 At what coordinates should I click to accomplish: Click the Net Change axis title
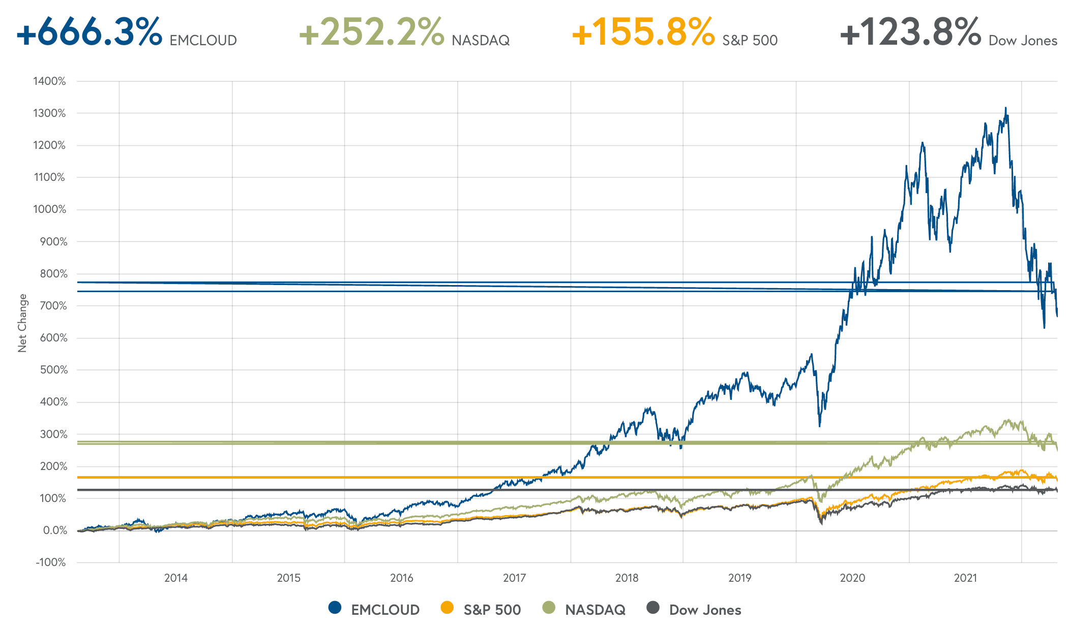pos(22,323)
